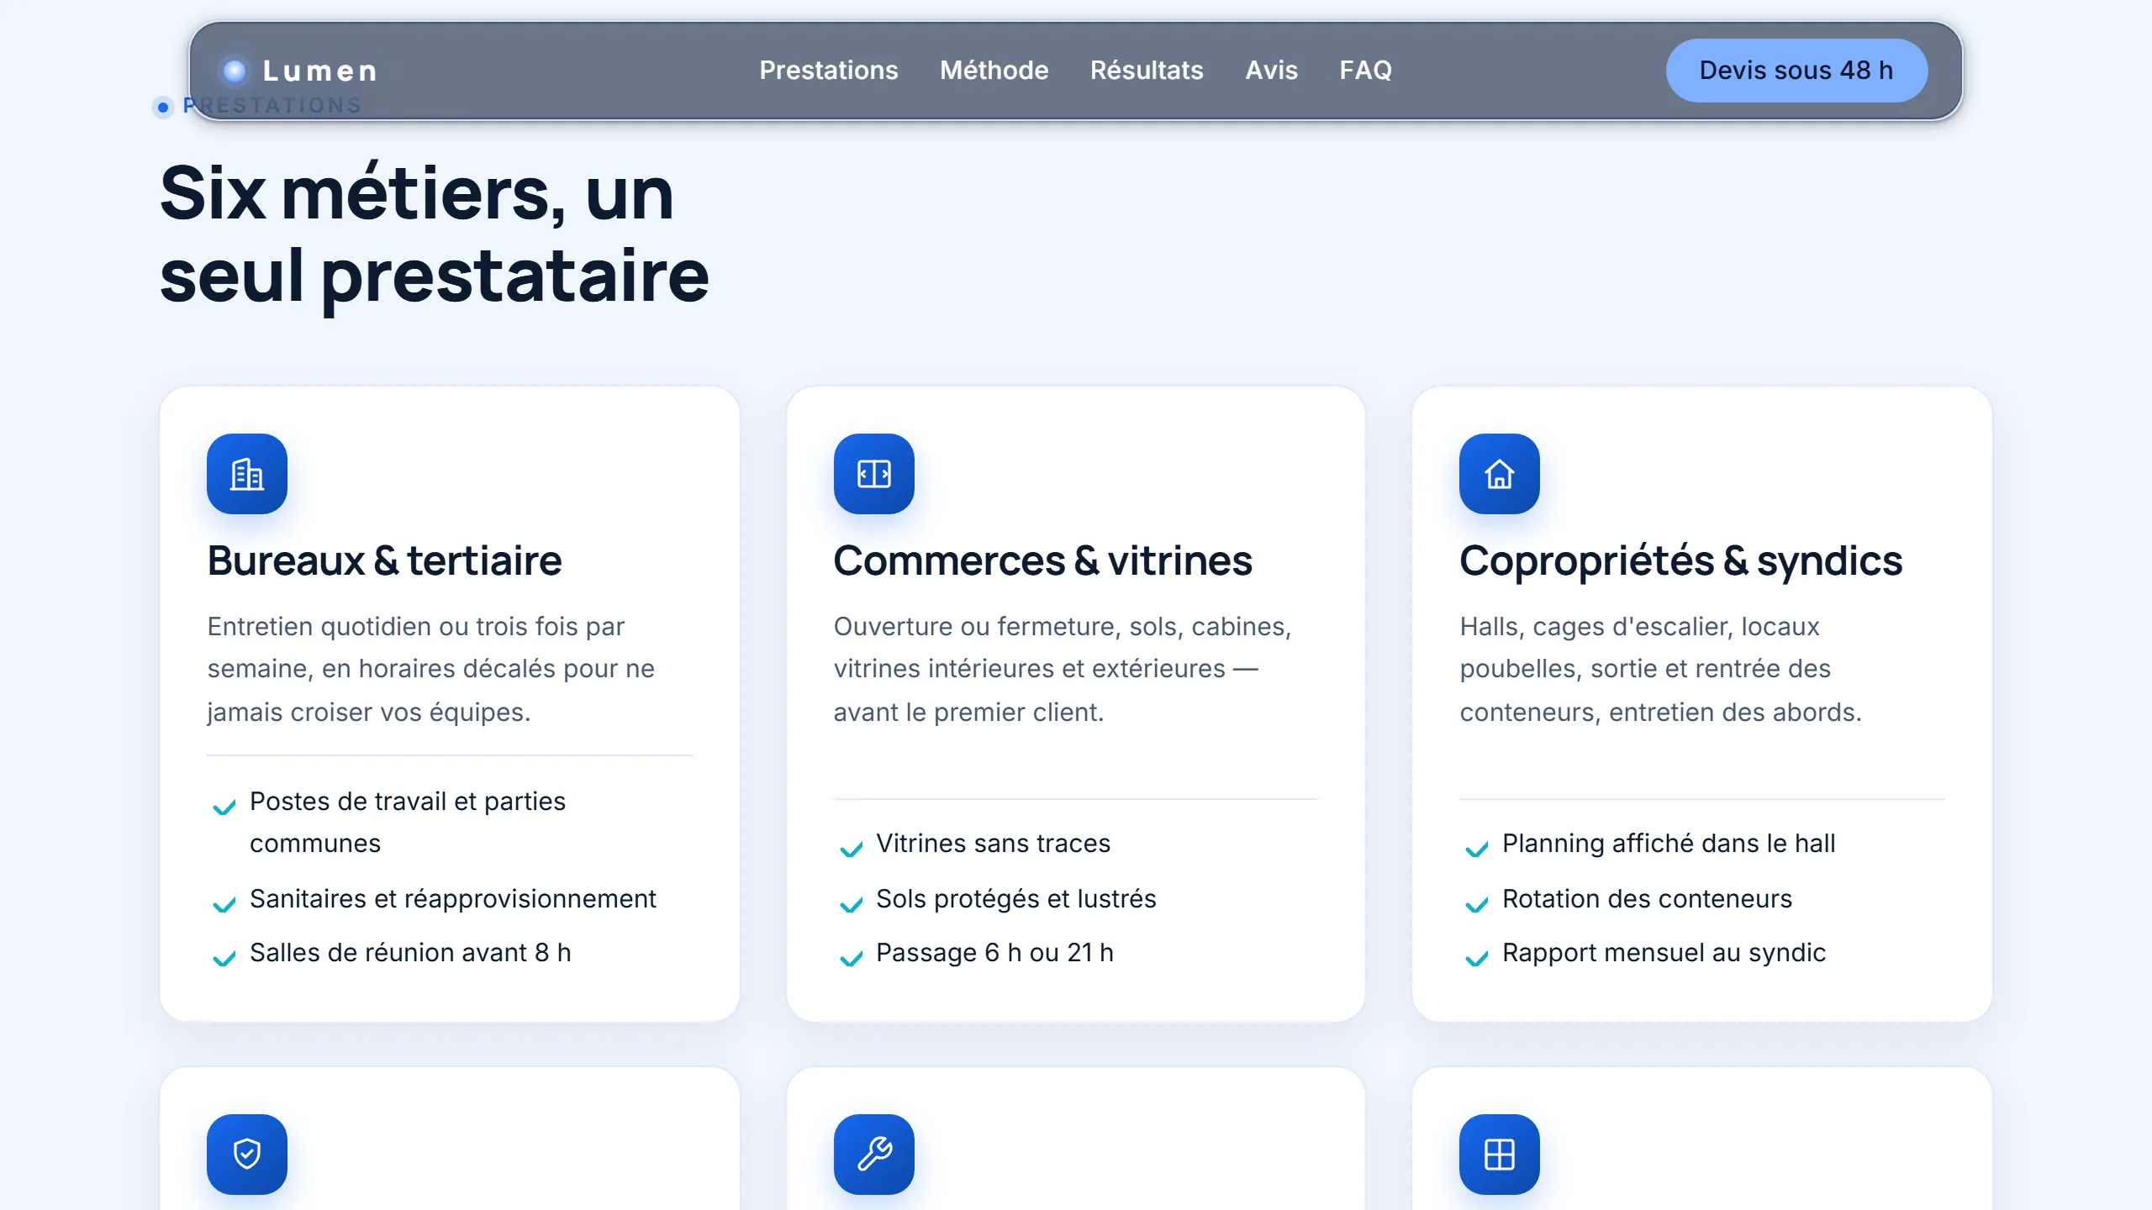Click checkmark beside Sanitaires et réapprovisionnement
Viewport: 2152px width, 1210px height.
[x=224, y=905]
